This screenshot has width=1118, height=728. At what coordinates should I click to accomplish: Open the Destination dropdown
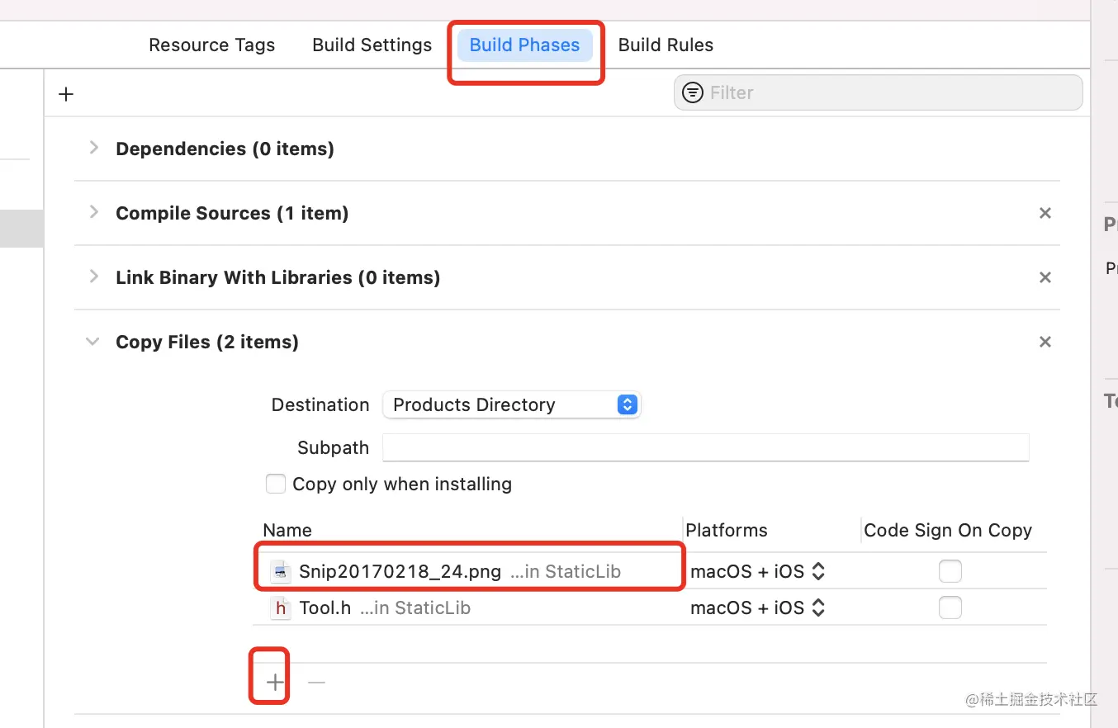point(512,404)
